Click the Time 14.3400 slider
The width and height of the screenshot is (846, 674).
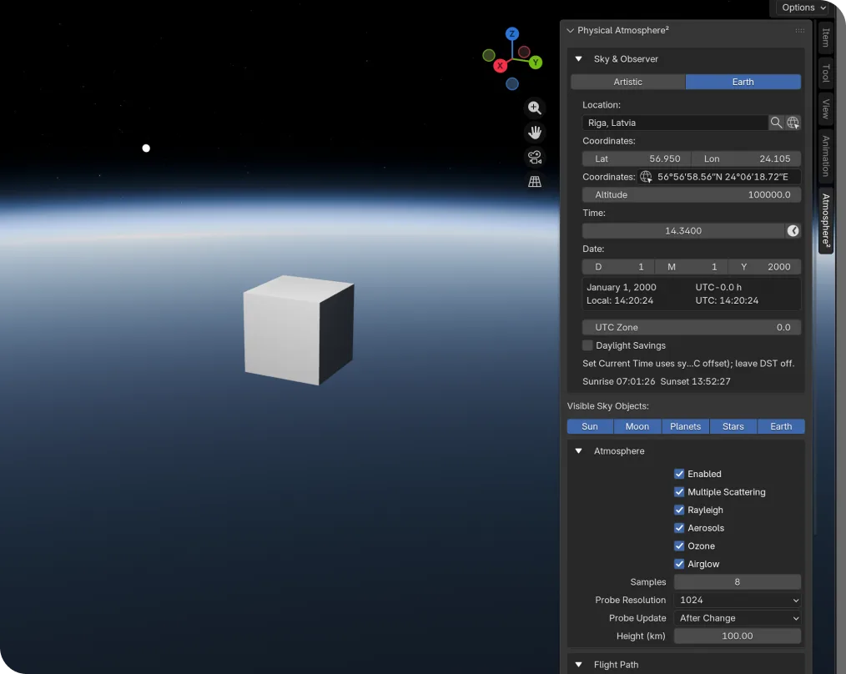pyautogui.click(x=683, y=231)
